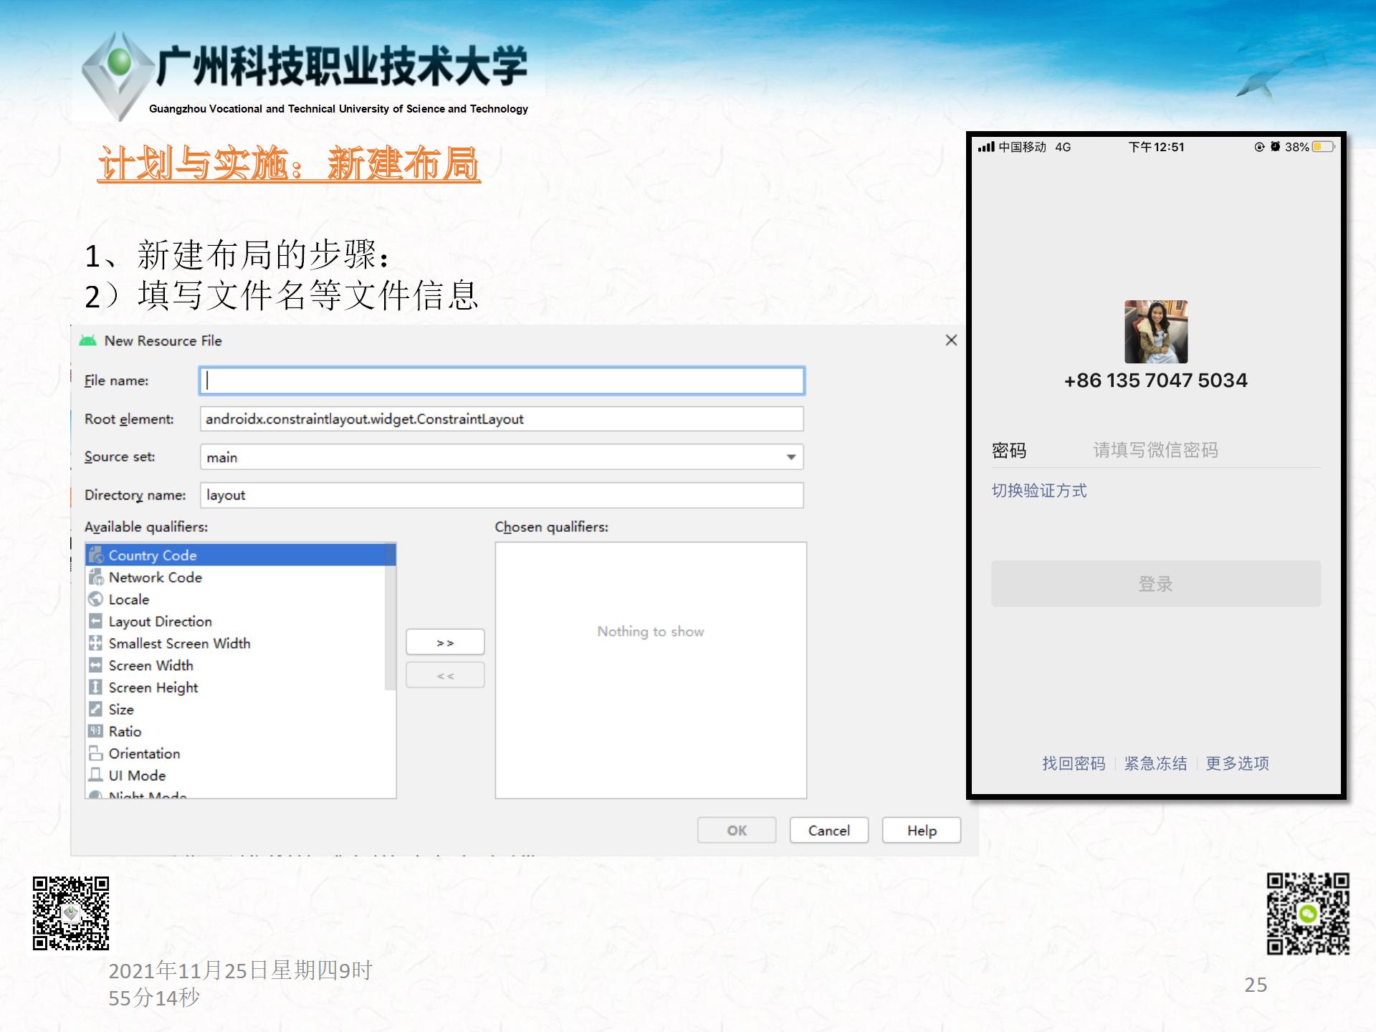The image size is (1376, 1032).
Task: Click the Cancel button
Action: click(x=828, y=831)
